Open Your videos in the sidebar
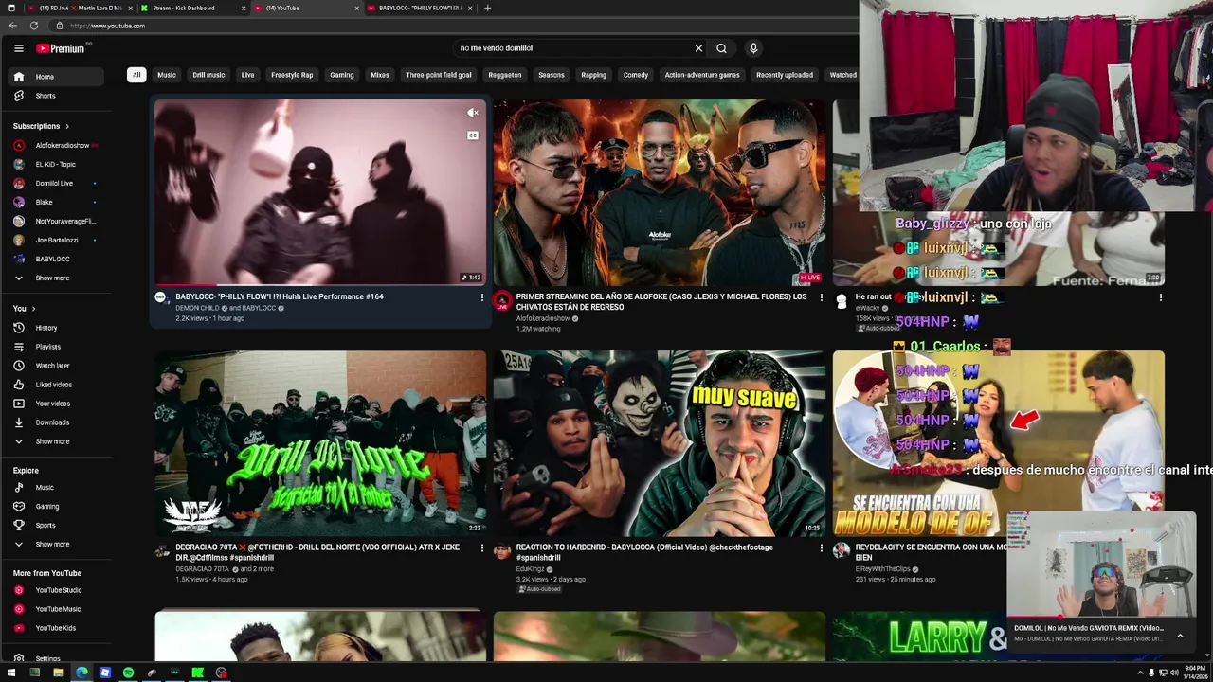Viewport: 1213px width, 682px height. [x=56, y=404]
